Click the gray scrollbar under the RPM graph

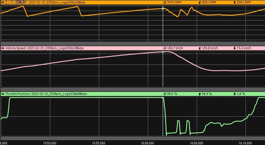(133, 43)
